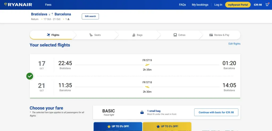Select Log in from header
This screenshot has width=272, height=131.
click(x=218, y=5)
